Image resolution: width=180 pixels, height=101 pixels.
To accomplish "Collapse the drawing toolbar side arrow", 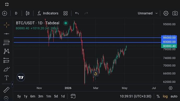I will point(13,84).
